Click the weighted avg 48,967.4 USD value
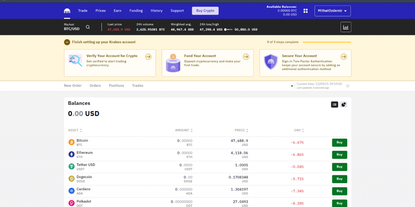415x207 pixels. [x=182, y=29]
